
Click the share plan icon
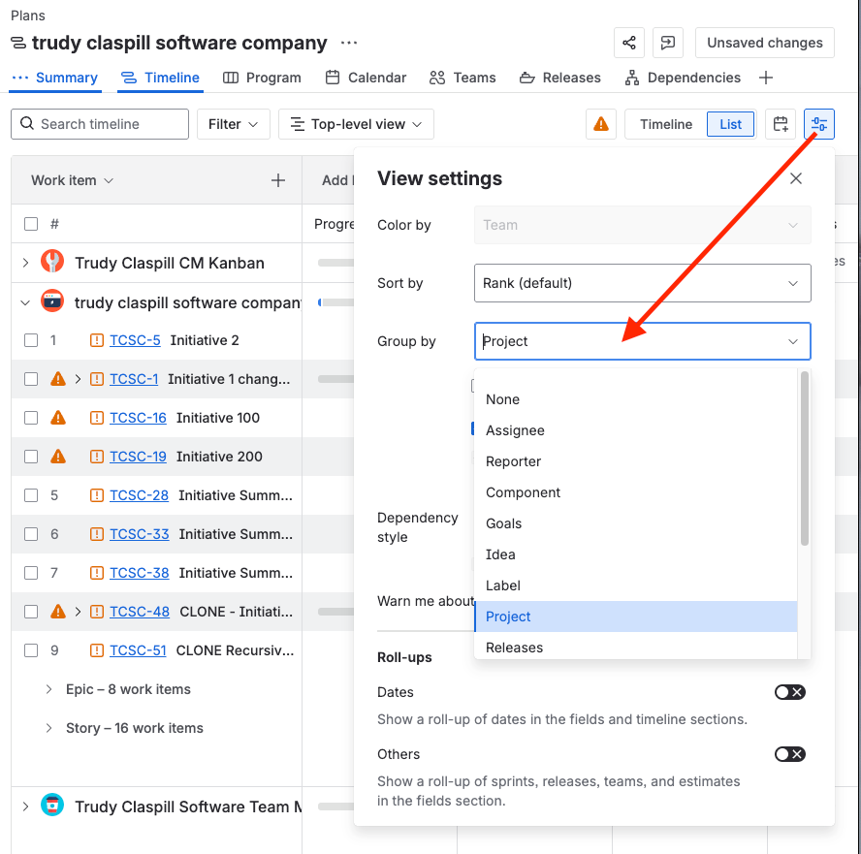click(x=628, y=43)
